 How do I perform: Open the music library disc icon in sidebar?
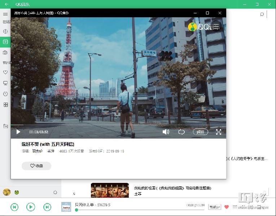pyautogui.click(x=5, y=32)
